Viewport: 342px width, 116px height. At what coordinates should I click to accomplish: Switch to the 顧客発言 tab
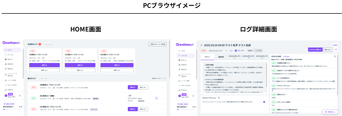(x=221, y=57)
